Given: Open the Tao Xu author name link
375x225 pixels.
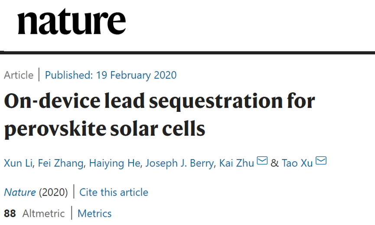Looking at the screenshot, I should tap(297, 163).
